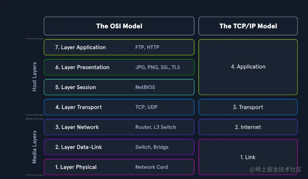
Task: Click the TCP/IP 3. Transport box
Action: 248,107
